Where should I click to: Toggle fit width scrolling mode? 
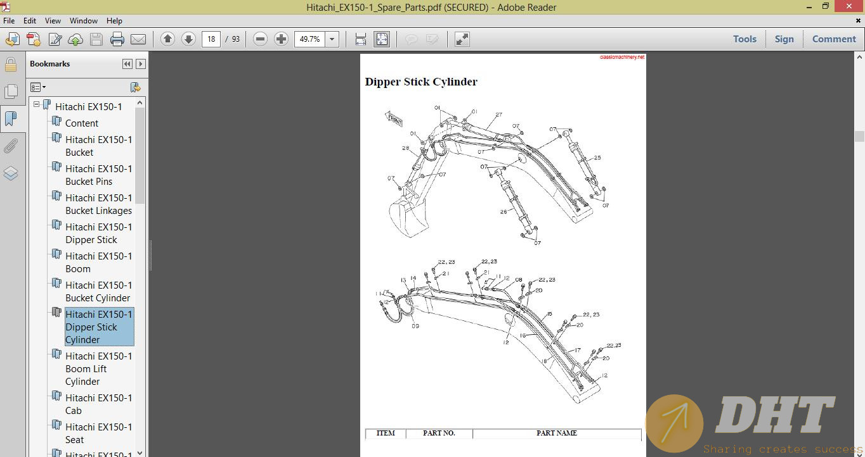pyautogui.click(x=361, y=39)
